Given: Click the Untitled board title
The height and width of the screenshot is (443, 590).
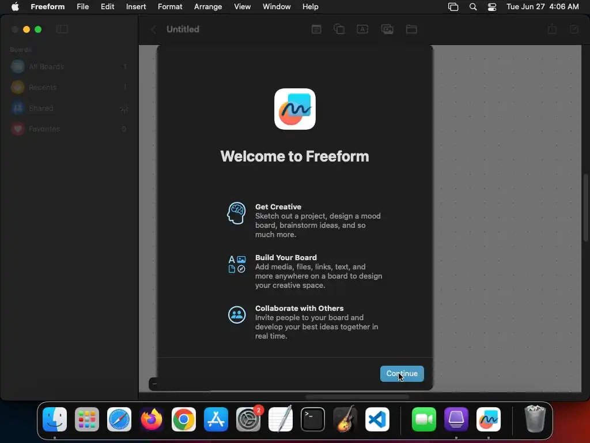Looking at the screenshot, I should coord(183,29).
